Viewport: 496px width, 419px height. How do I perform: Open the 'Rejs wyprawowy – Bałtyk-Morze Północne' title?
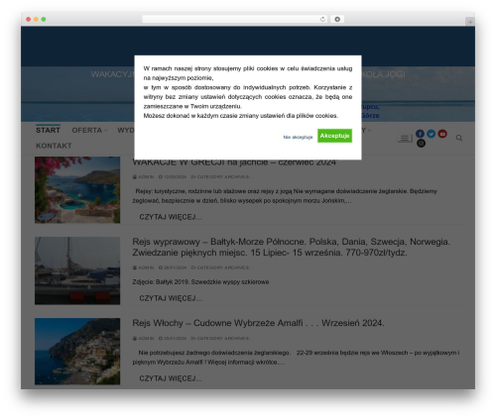(x=291, y=247)
